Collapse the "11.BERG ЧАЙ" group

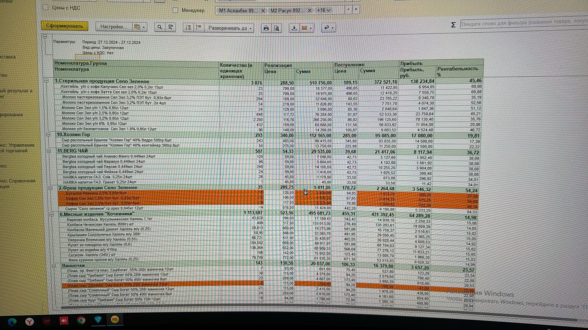click(49, 151)
